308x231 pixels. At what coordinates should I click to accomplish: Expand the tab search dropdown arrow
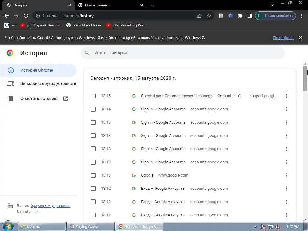tap(272, 5)
